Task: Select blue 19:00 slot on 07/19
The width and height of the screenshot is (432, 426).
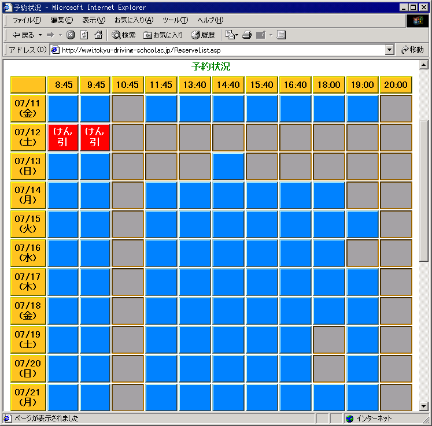Action: coord(362,340)
